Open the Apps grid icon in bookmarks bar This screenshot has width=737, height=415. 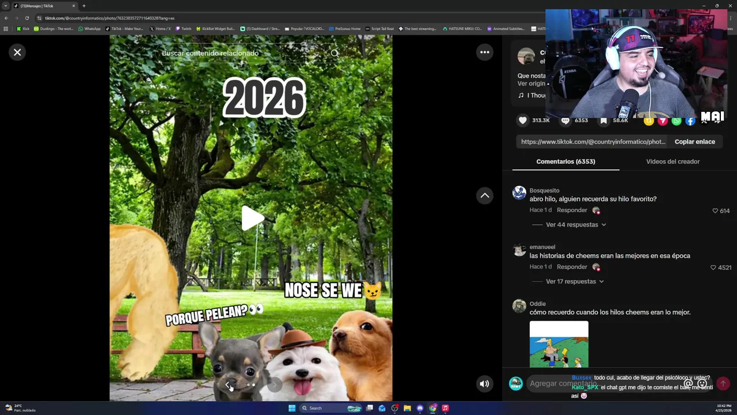click(x=6, y=28)
